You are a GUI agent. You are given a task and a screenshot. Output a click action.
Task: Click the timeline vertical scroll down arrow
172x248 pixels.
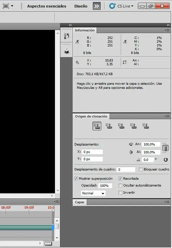point(57,238)
